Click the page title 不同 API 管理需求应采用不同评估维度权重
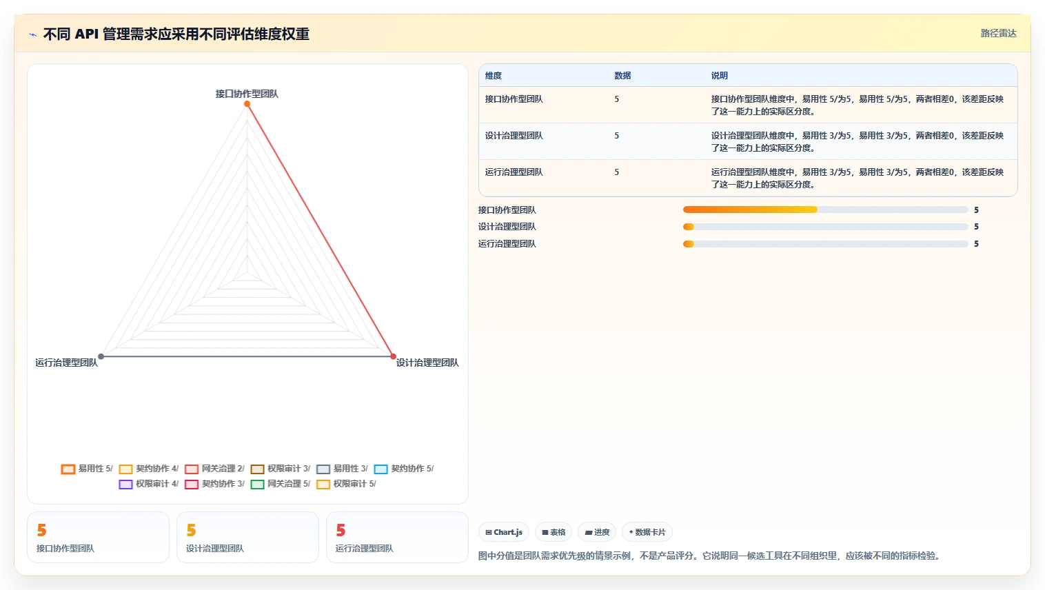This screenshot has height=590, width=1045. pyautogui.click(x=176, y=34)
